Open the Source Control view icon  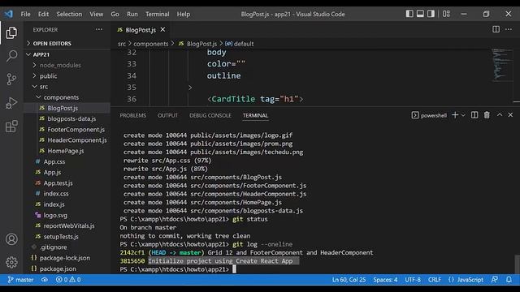[x=11, y=79]
